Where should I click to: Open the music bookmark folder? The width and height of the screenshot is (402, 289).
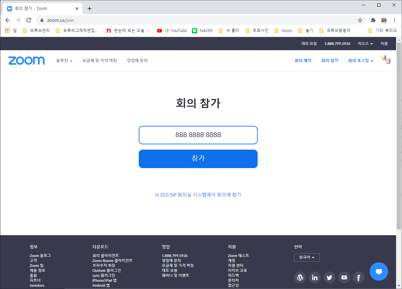tap(283, 31)
